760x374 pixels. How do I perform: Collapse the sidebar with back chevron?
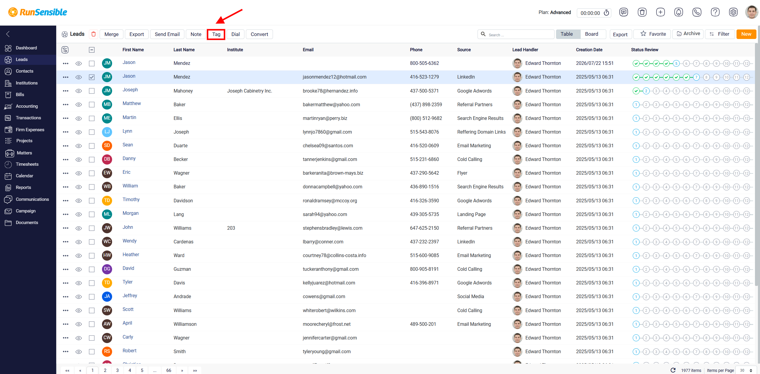tap(8, 34)
